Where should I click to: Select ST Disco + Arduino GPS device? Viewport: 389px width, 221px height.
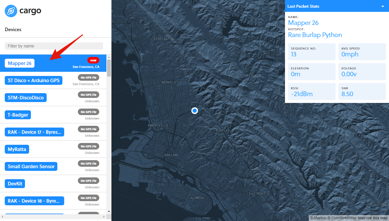[34, 80]
